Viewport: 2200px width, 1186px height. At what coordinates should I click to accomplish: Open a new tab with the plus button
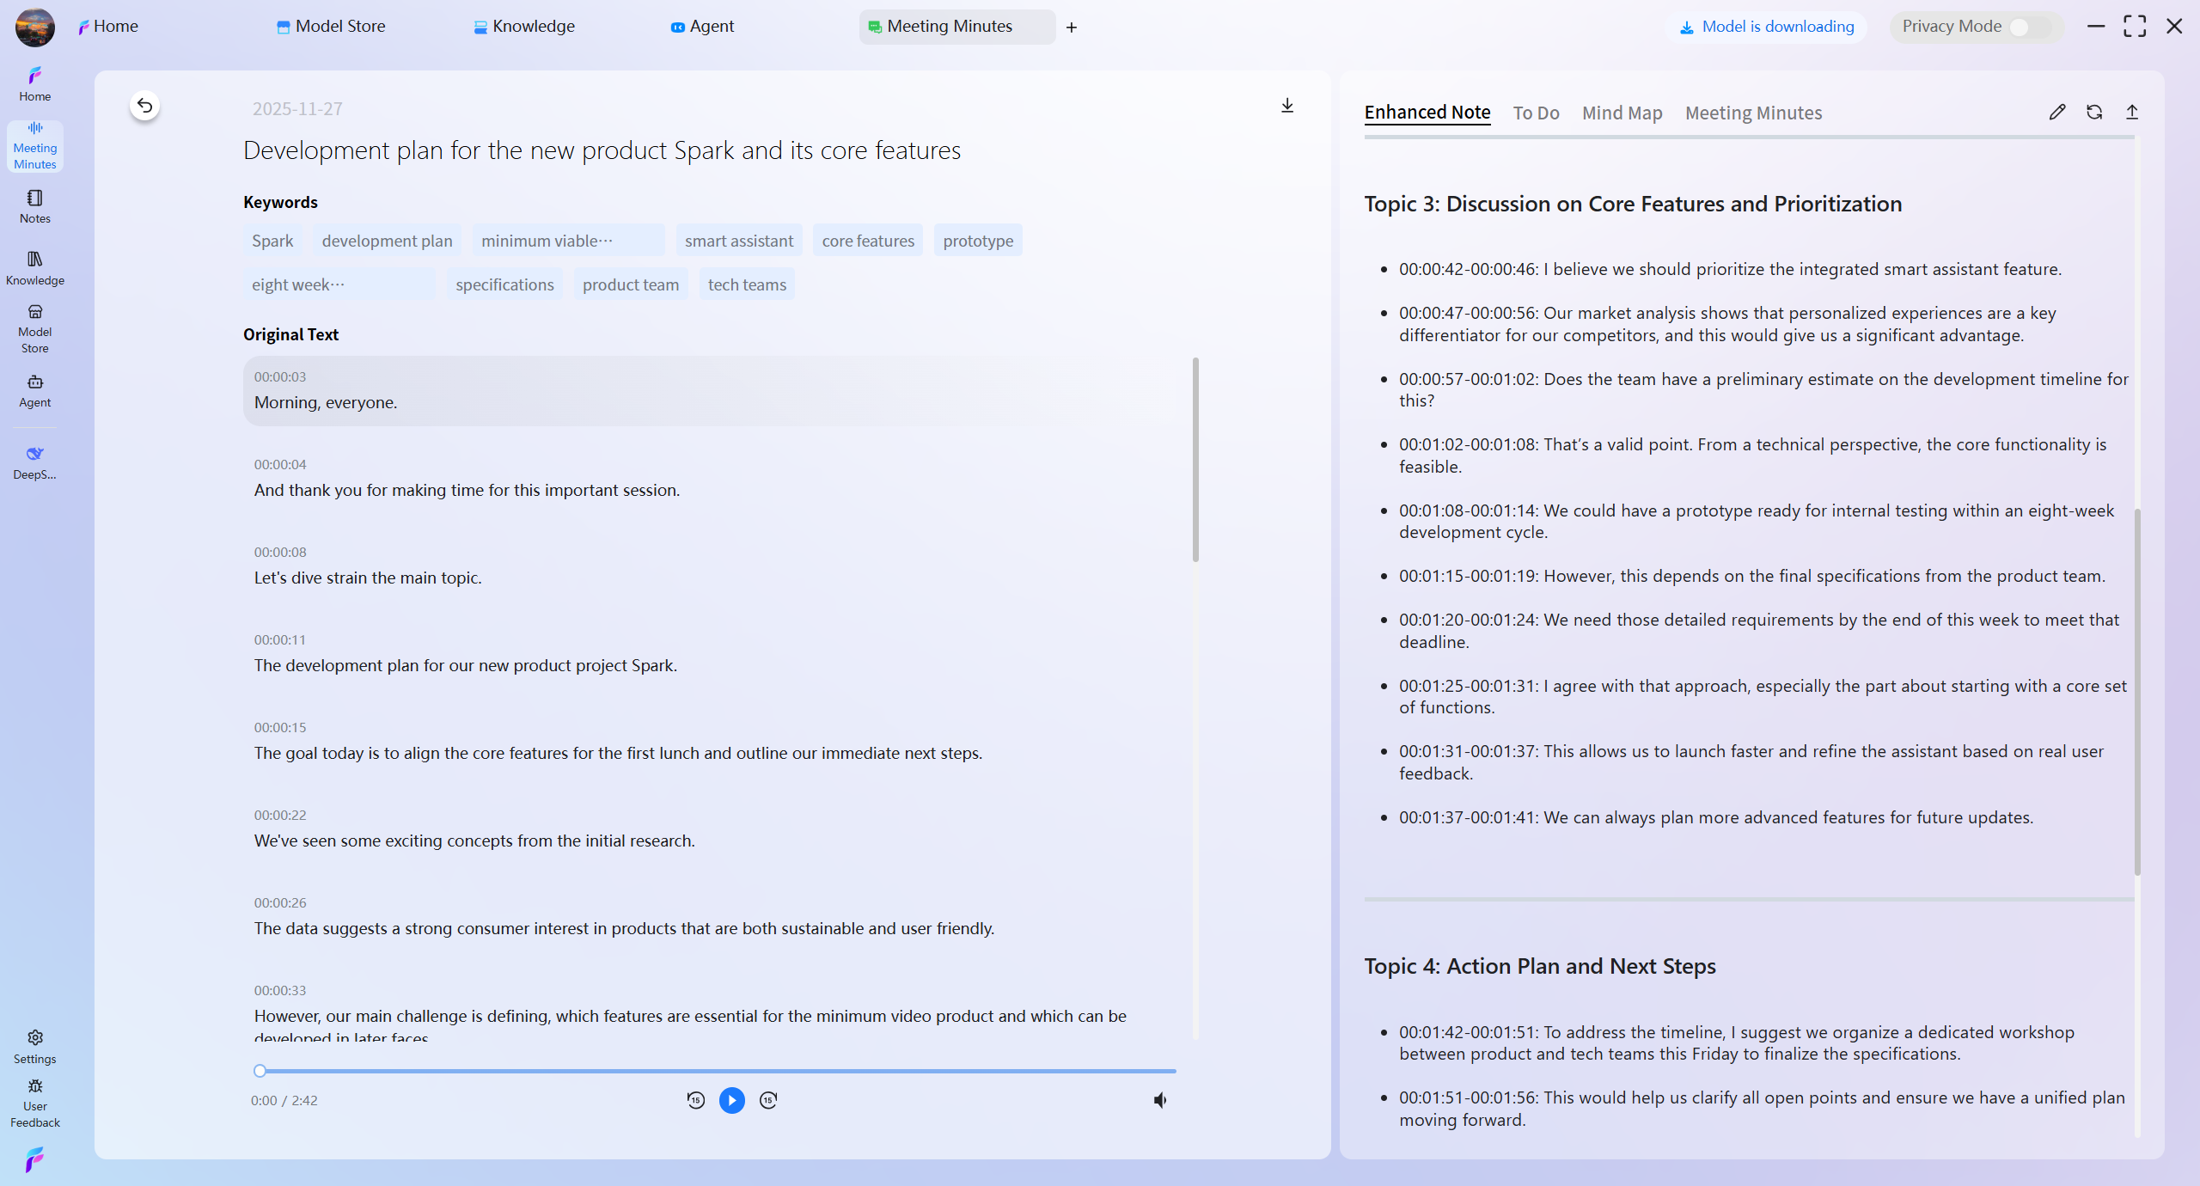(x=1071, y=27)
